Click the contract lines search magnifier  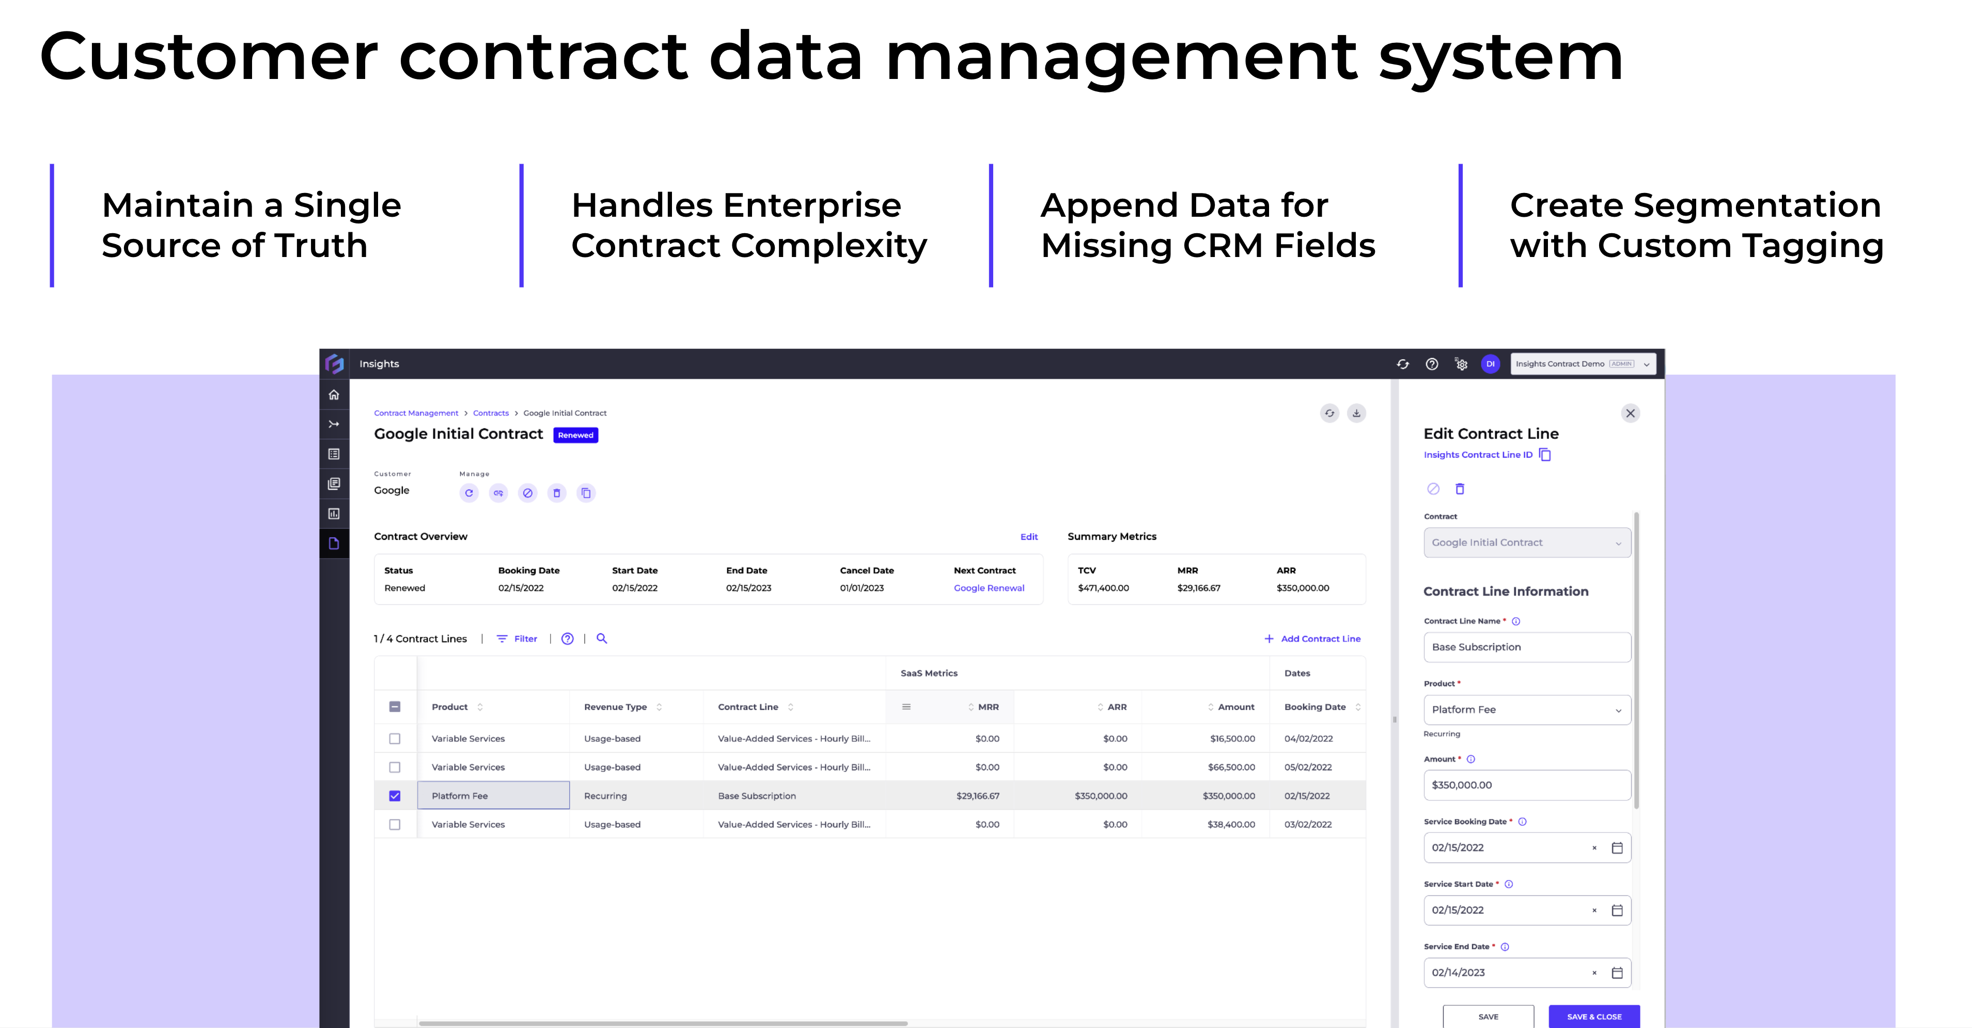click(x=602, y=639)
